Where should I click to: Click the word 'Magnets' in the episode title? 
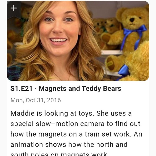pos(52,89)
